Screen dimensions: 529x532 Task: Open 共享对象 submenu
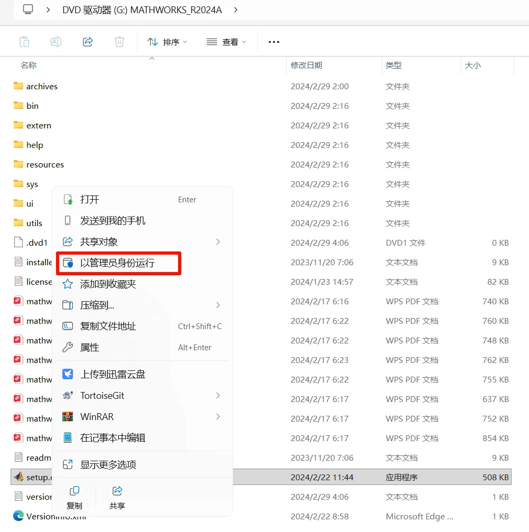[143, 241]
